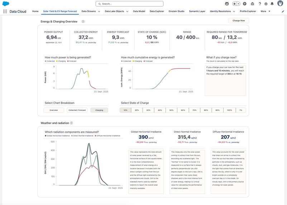Select the Overview chart breakdown button
The height and width of the screenshot is (205, 287).
[54, 110]
